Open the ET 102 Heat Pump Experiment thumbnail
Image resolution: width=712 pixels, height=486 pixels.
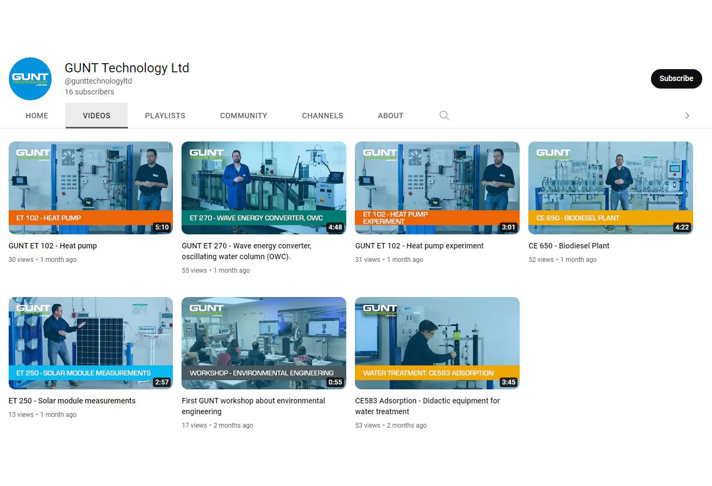click(x=437, y=188)
